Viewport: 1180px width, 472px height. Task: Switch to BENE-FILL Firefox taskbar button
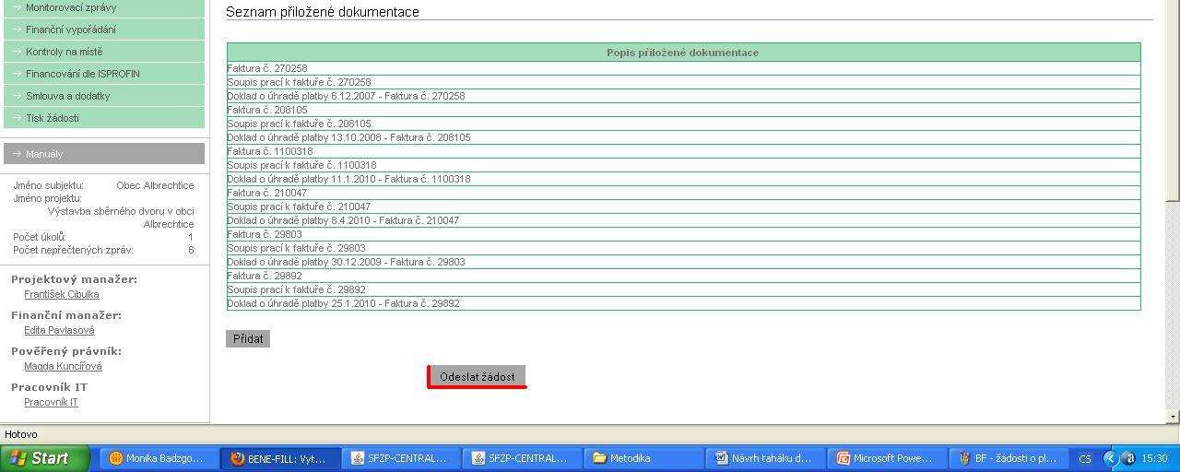279,458
